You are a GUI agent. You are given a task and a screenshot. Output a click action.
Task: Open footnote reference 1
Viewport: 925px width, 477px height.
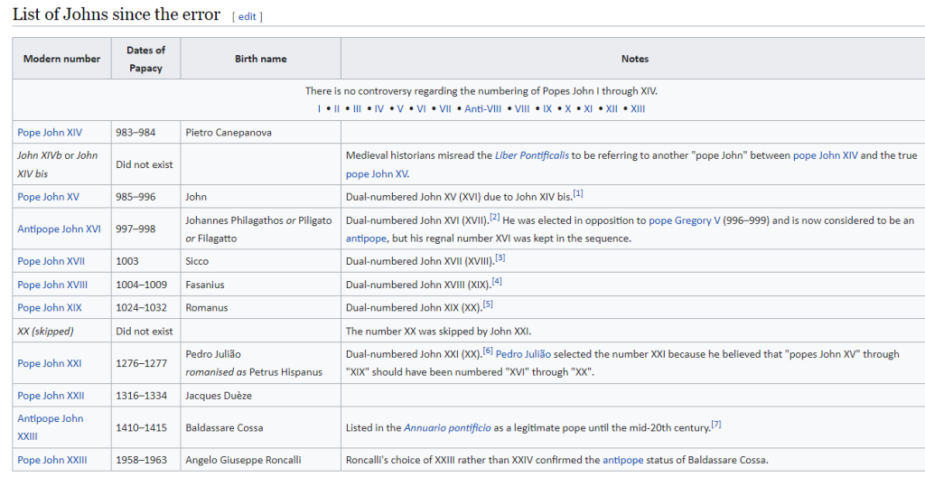[578, 192]
